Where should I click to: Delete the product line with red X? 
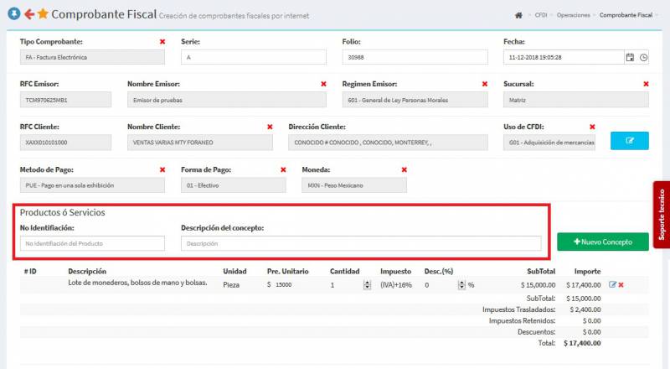pos(621,285)
